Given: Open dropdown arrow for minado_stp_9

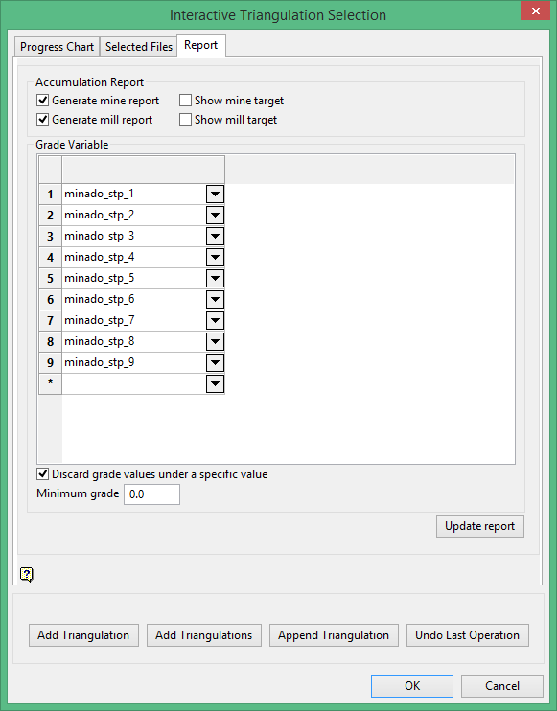Looking at the screenshot, I should click(x=215, y=363).
